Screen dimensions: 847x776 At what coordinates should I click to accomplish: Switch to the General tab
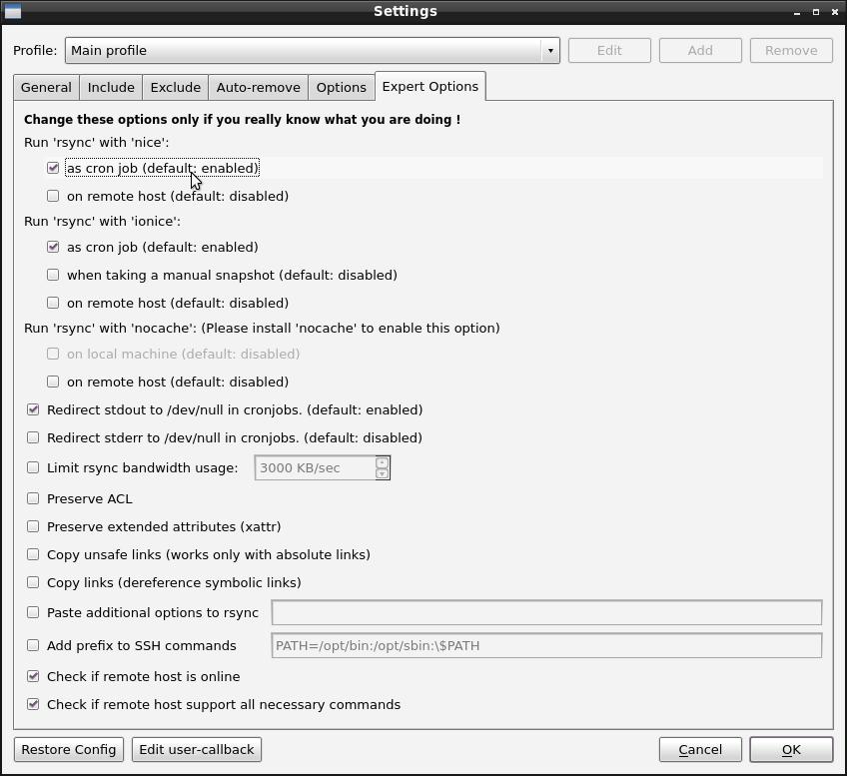[x=46, y=87]
